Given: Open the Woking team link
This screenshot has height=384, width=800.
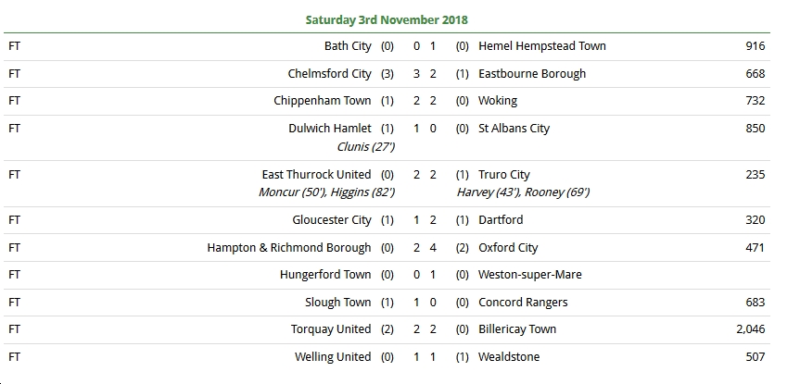Looking at the screenshot, I should pyautogui.click(x=498, y=101).
